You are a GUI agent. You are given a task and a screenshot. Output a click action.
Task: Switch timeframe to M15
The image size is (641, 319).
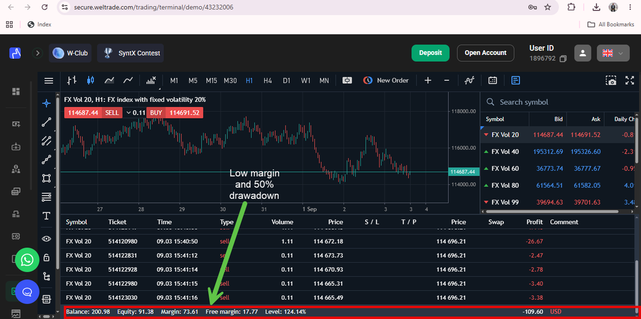pyautogui.click(x=212, y=81)
